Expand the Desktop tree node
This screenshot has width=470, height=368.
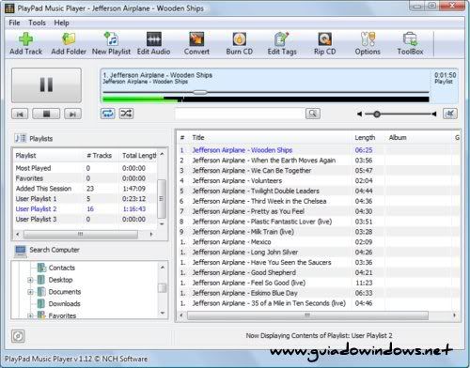point(30,280)
